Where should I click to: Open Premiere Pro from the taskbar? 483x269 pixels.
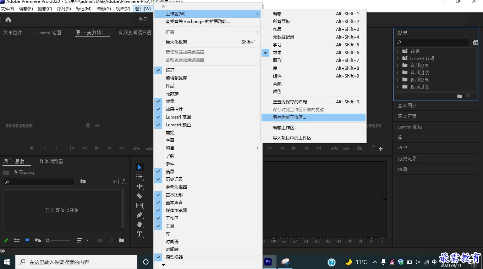(x=268, y=262)
